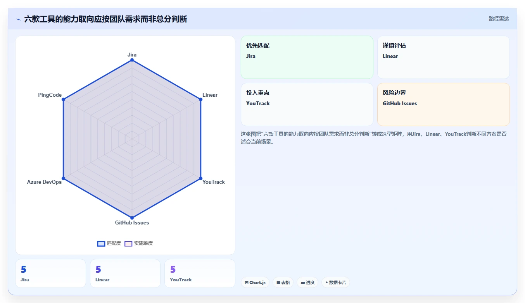Open the 投入重点 YouTrack card
The height and width of the screenshot is (303, 525).
click(307, 104)
